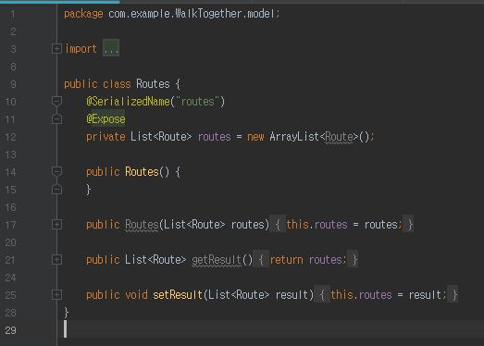Click the ArrayList type name
484x346 pixels.
pyautogui.click(x=294, y=137)
